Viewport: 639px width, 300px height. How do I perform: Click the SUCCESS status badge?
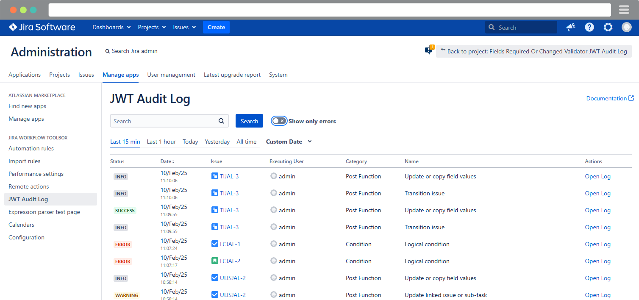click(125, 211)
